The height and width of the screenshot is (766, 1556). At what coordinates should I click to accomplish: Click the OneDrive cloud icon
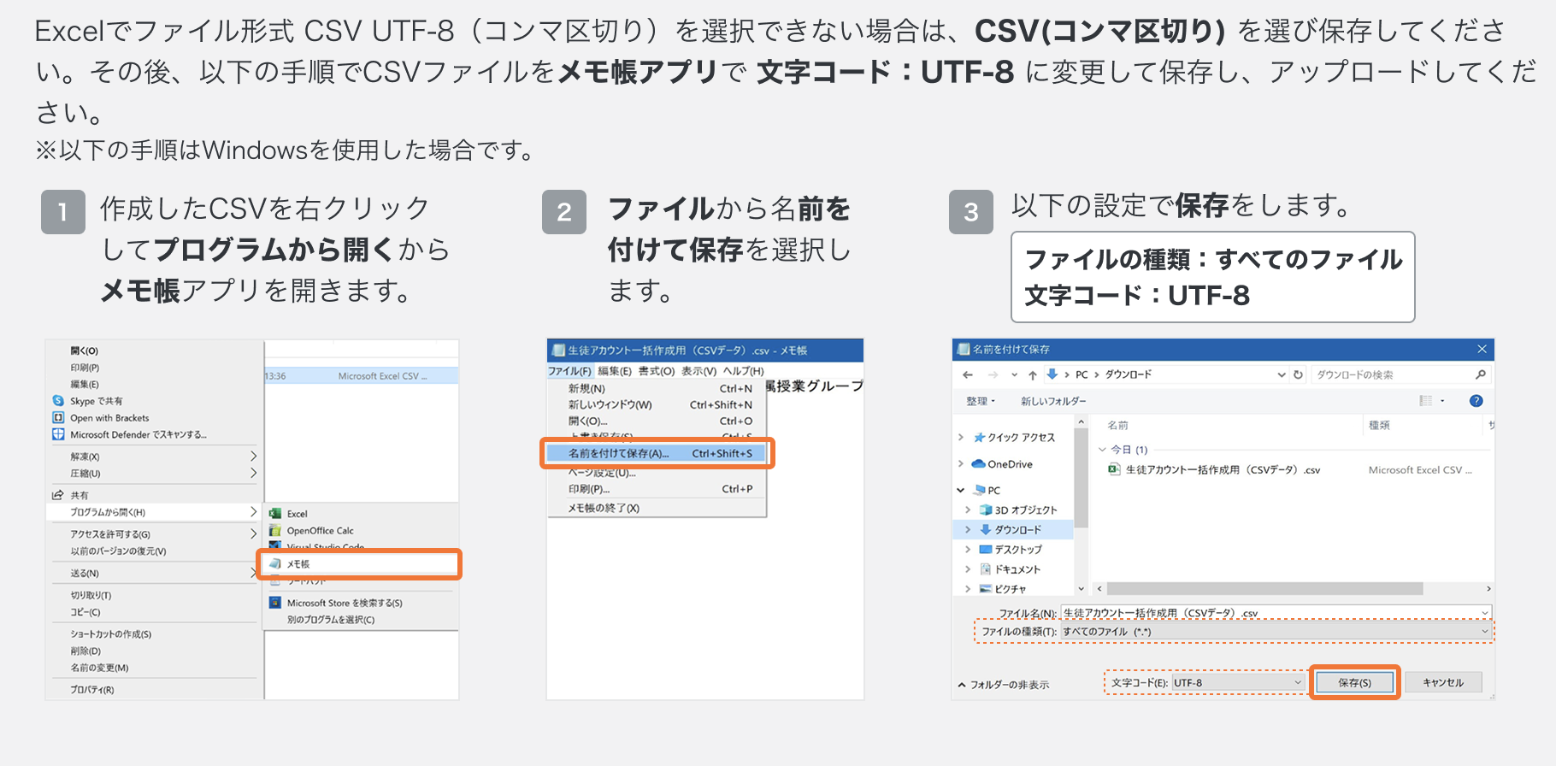point(979,464)
